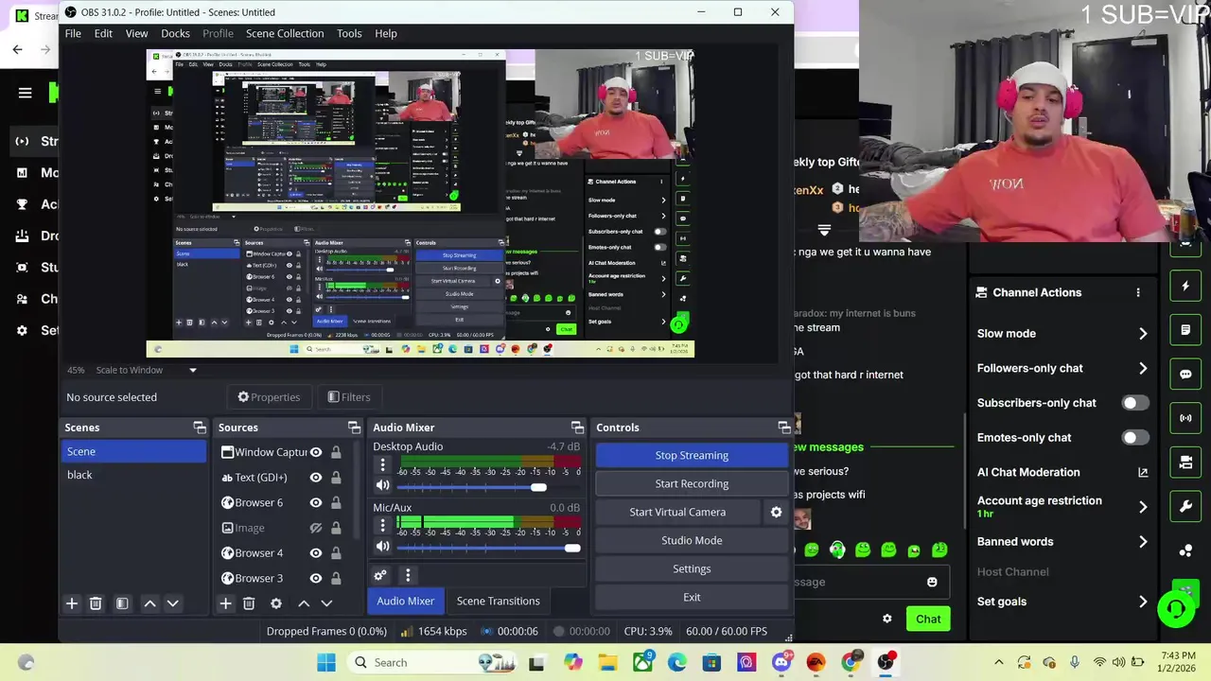The height and width of the screenshot is (681, 1211).
Task: Click Start Recording button
Action: point(692,483)
